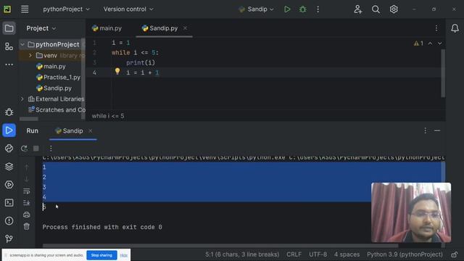Expand External Libraries node
464x261 pixels.
coord(22,99)
